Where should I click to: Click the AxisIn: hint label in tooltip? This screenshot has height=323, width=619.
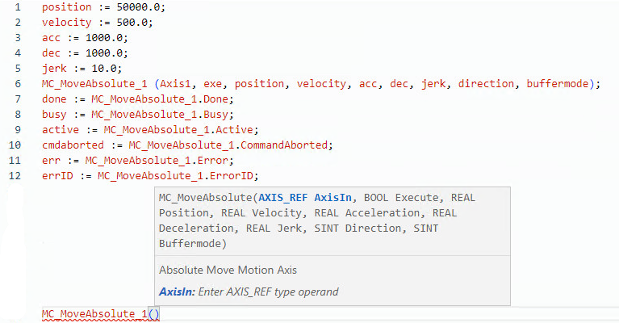coord(178,292)
